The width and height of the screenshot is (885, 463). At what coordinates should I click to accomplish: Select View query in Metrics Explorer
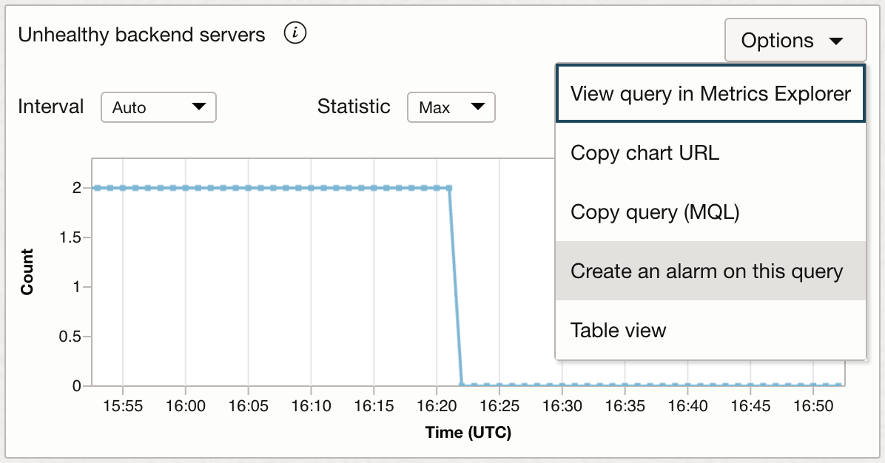pos(709,94)
